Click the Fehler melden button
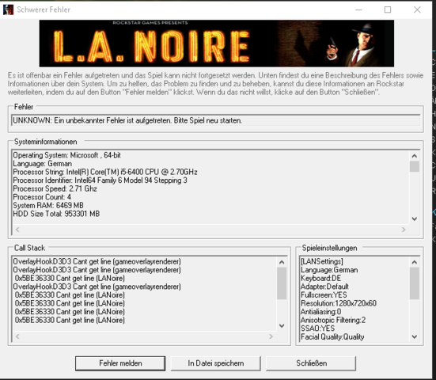436x380 pixels. tap(120, 363)
